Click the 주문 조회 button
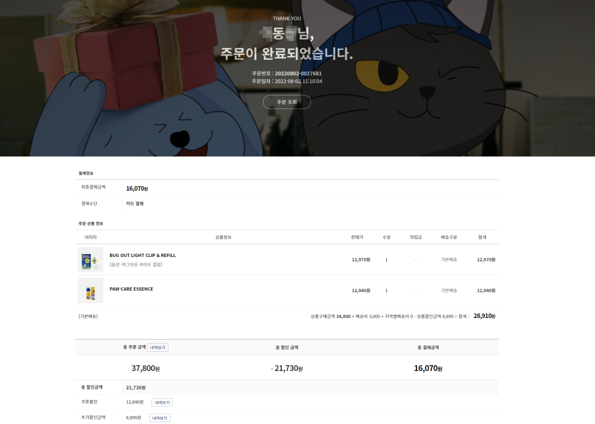The image size is (595, 424). (x=286, y=102)
